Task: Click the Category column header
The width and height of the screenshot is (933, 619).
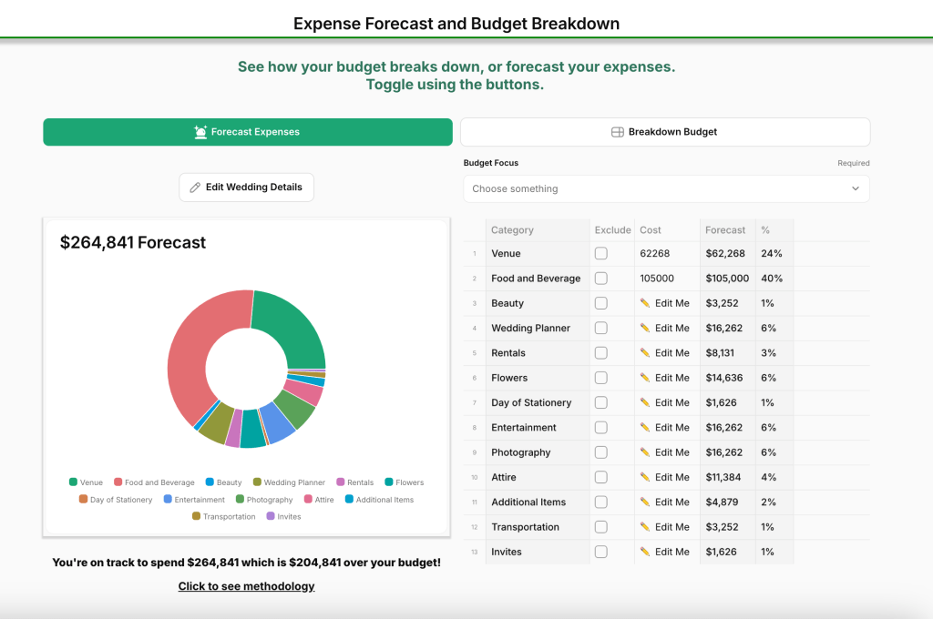Action: [x=512, y=230]
